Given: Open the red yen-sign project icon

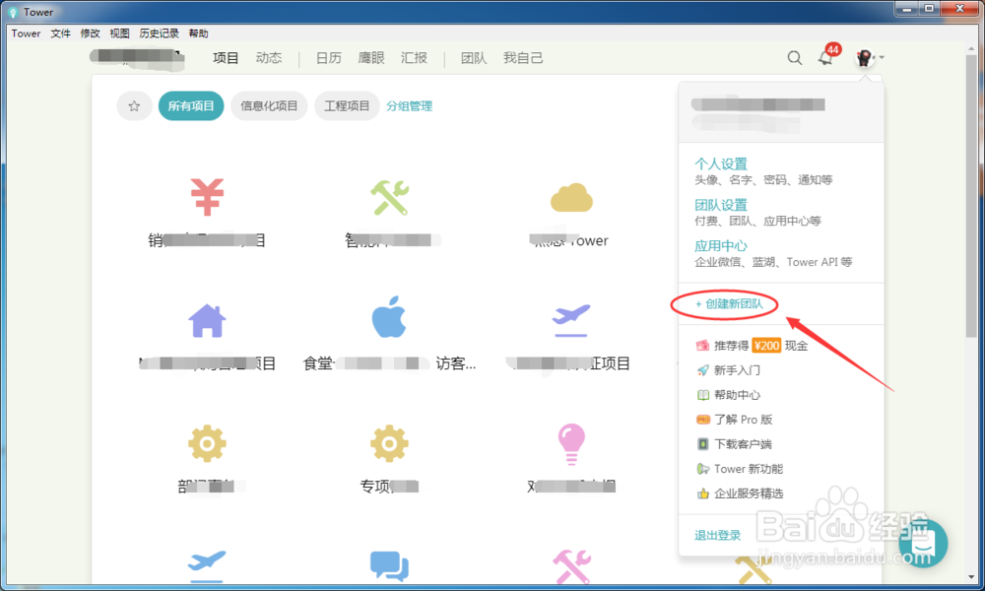Looking at the screenshot, I should (207, 197).
